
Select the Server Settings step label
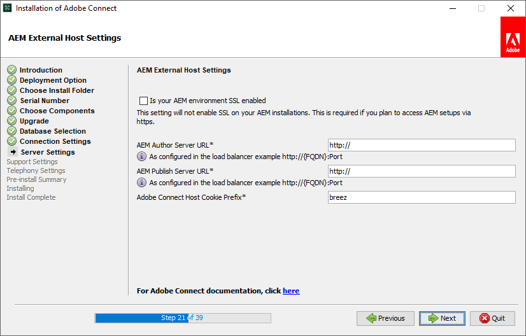48,152
